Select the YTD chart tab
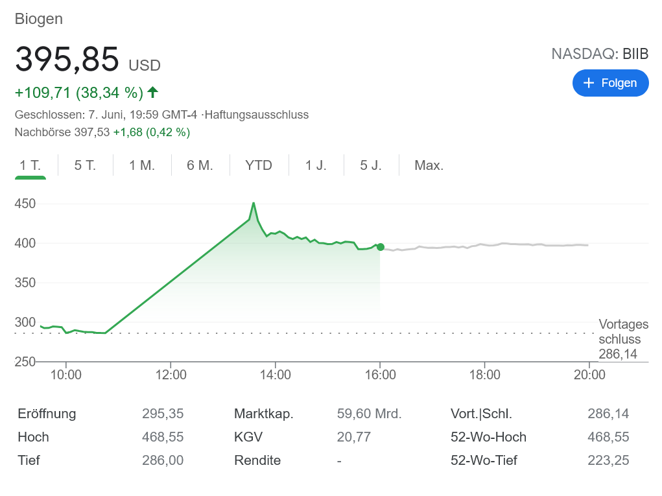 (258, 165)
